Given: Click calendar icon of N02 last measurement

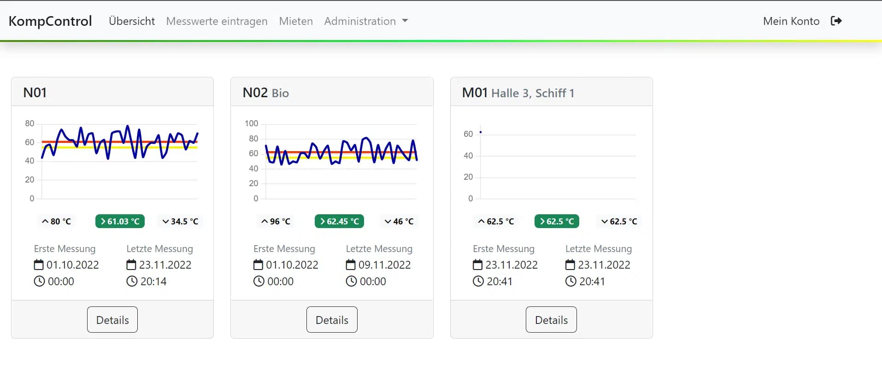Looking at the screenshot, I should (351, 265).
